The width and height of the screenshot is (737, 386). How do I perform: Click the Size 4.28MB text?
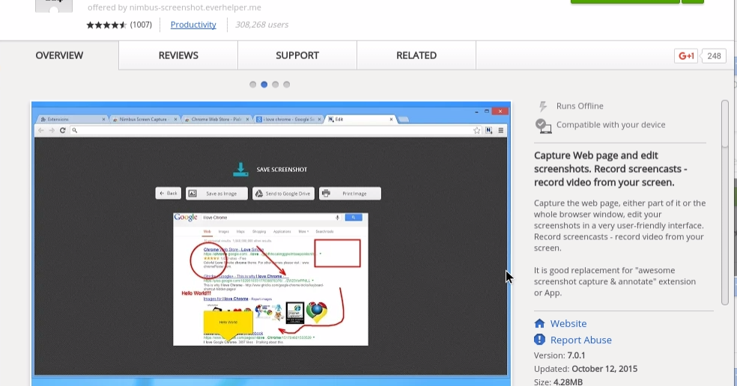(559, 382)
